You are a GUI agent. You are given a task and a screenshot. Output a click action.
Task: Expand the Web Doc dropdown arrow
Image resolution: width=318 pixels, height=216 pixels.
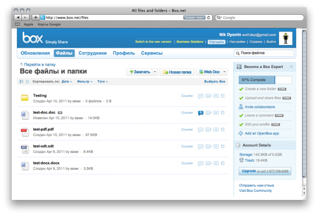tap(224, 72)
